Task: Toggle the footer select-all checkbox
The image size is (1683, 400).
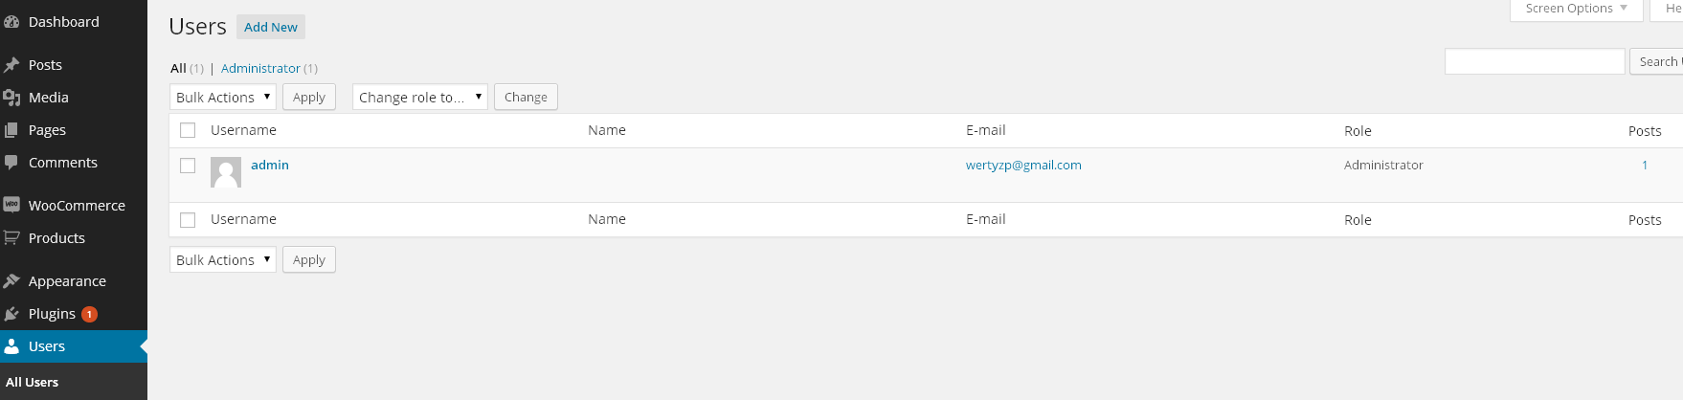Action: [188, 220]
